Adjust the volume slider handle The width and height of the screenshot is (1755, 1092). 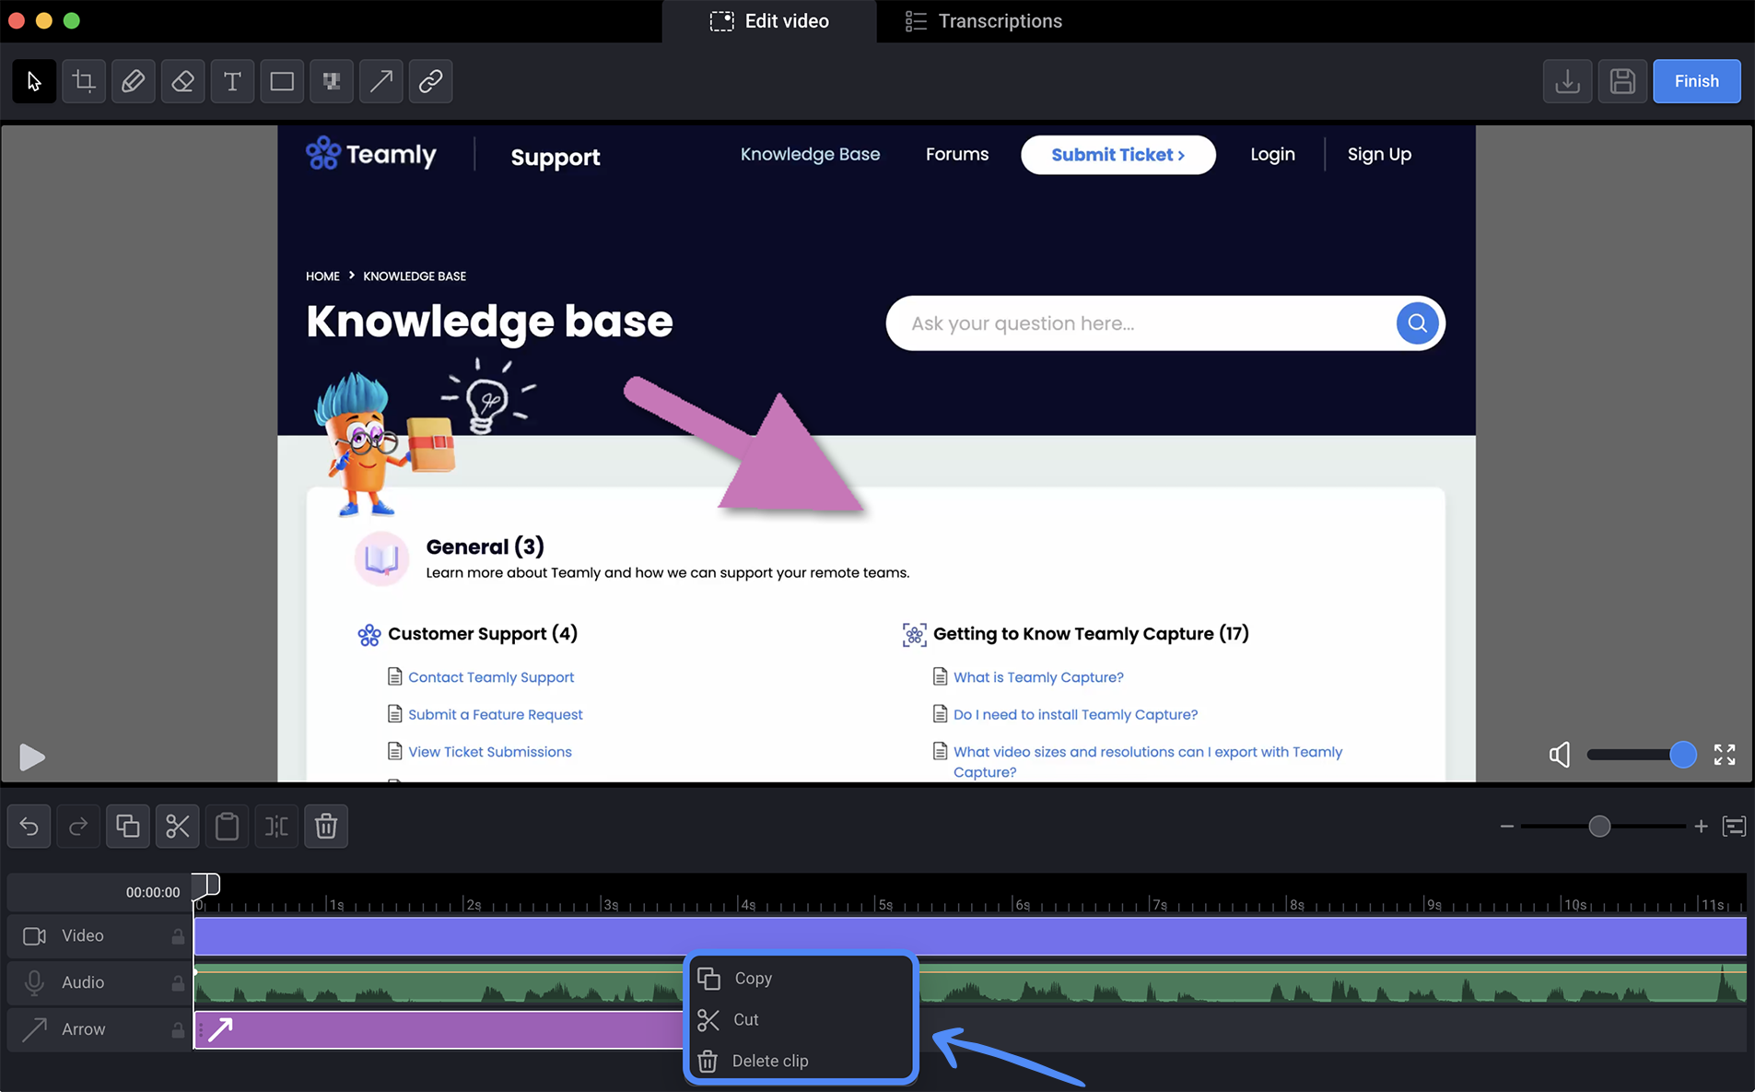[1682, 755]
